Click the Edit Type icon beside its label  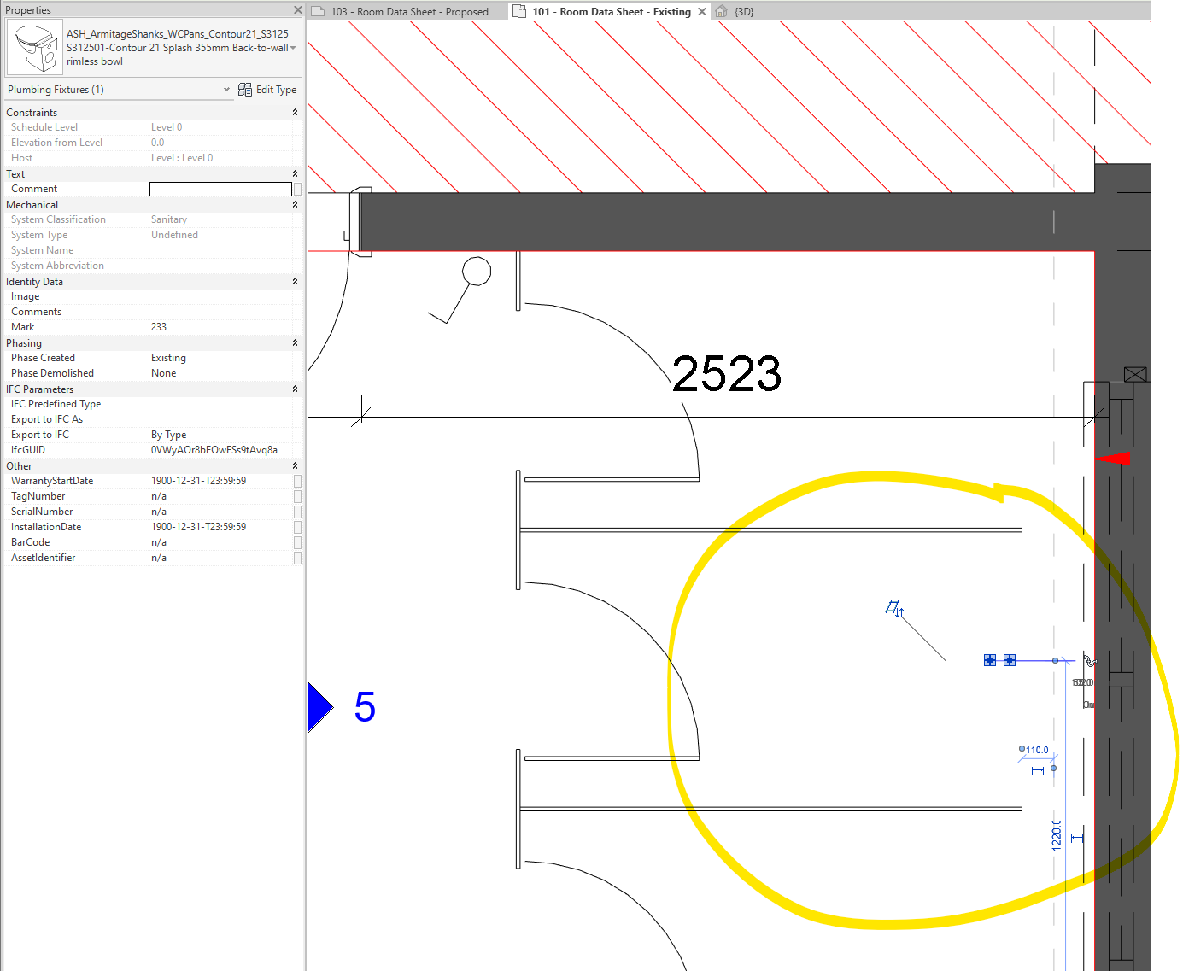244,89
